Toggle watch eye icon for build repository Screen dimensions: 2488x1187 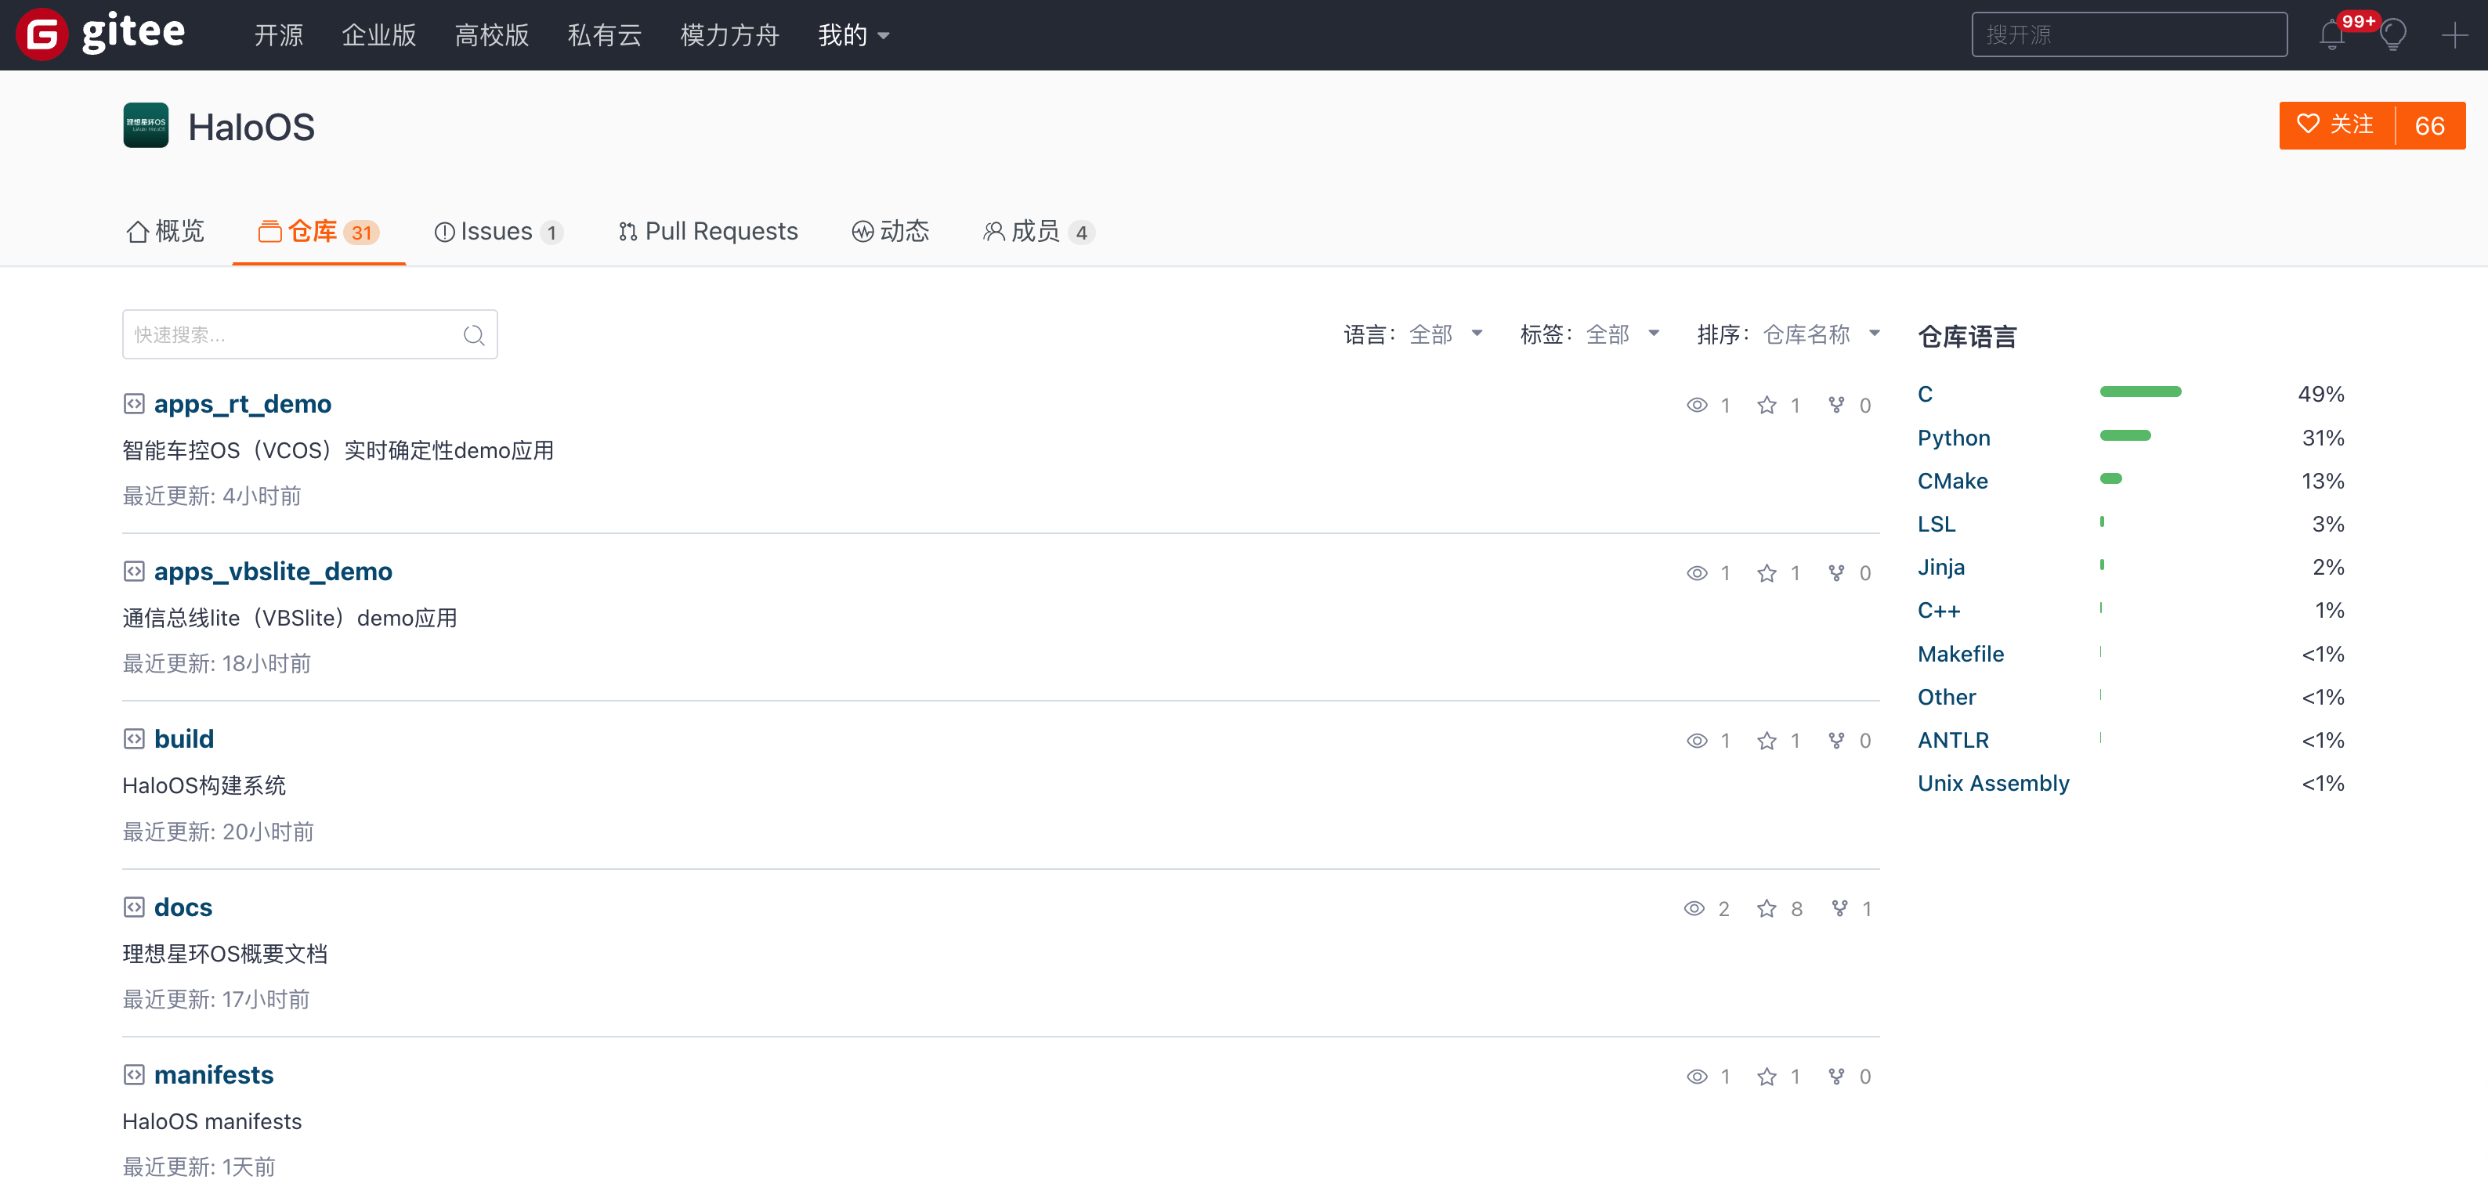(1696, 740)
